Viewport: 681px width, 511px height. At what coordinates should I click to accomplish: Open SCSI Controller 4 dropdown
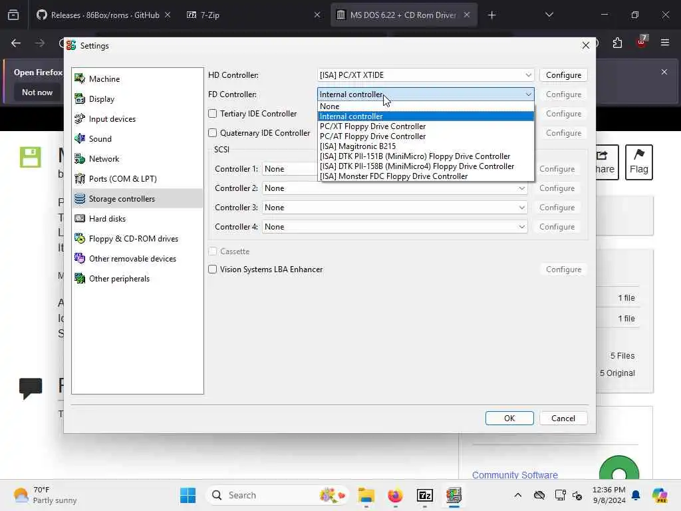395,226
